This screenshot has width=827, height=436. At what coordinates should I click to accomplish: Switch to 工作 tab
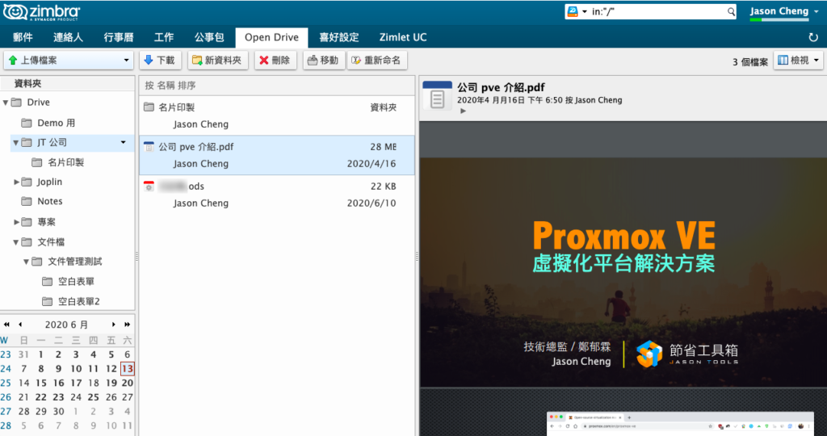(x=163, y=37)
